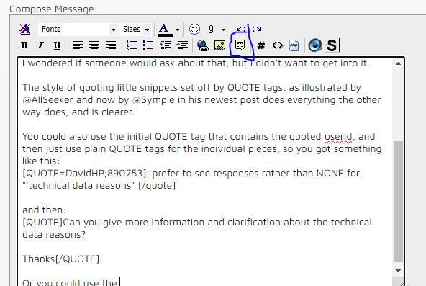The height and width of the screenshot is (286, 426).
Task: Open the smilies insert icon
Action: [194, 29]
